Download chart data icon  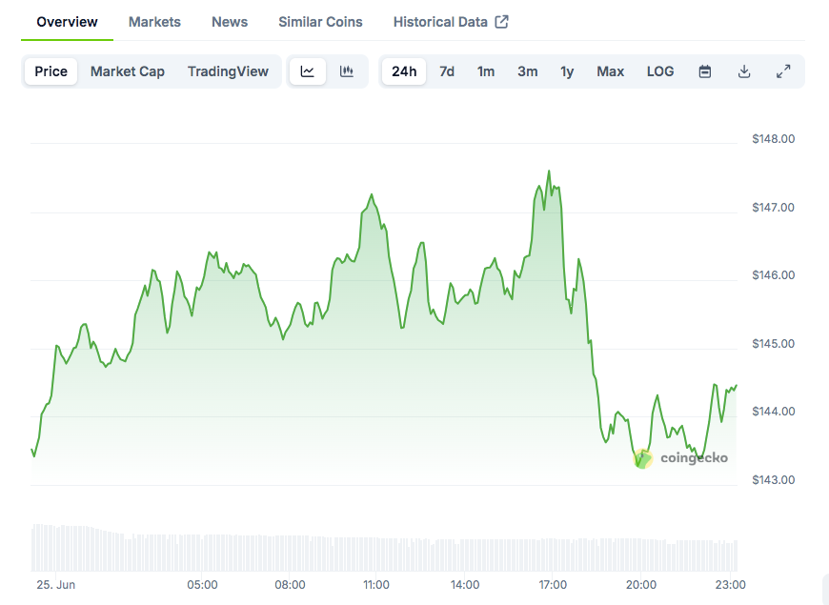[744, 71]
